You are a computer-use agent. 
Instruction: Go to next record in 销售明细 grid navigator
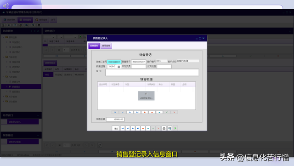tap(130, 112)
